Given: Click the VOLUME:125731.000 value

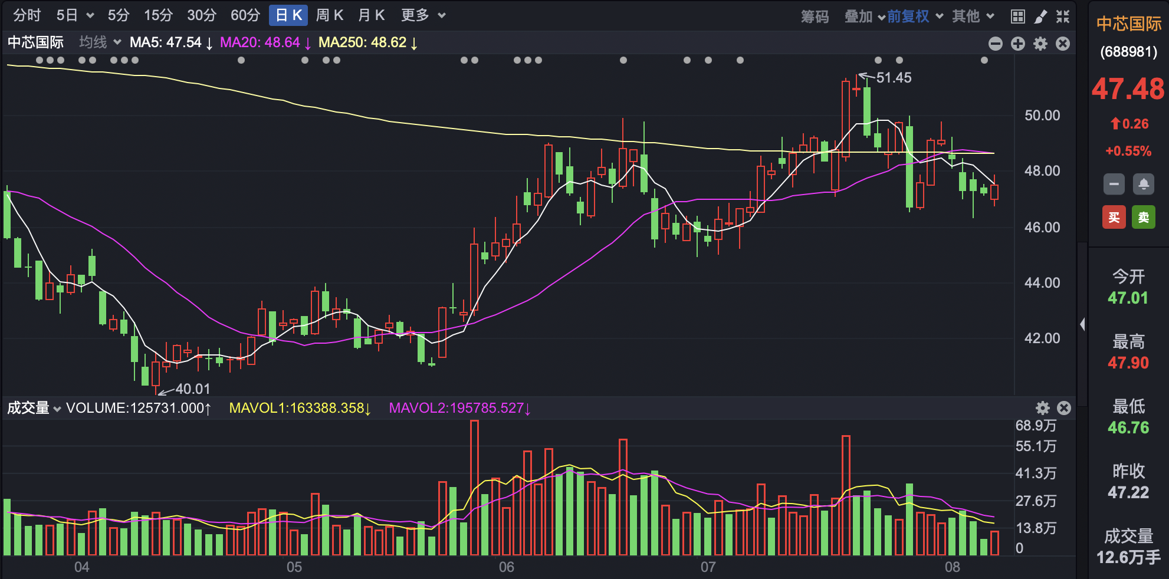Looking at the screenshot, I should pos(139,408).
